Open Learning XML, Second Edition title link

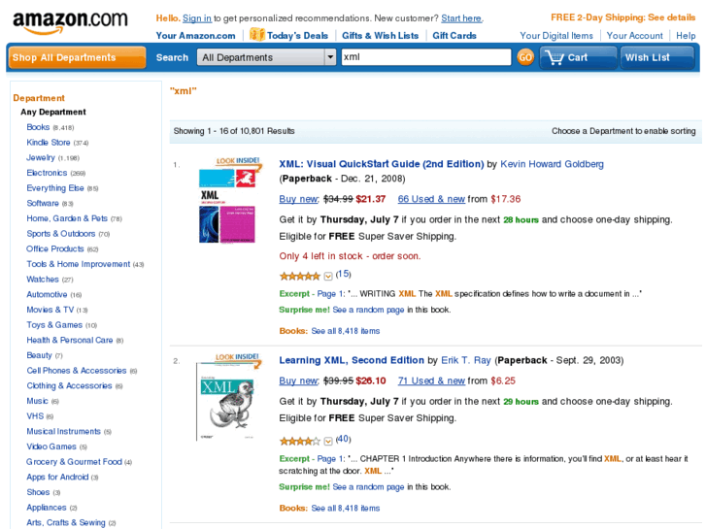pos(352,361)
